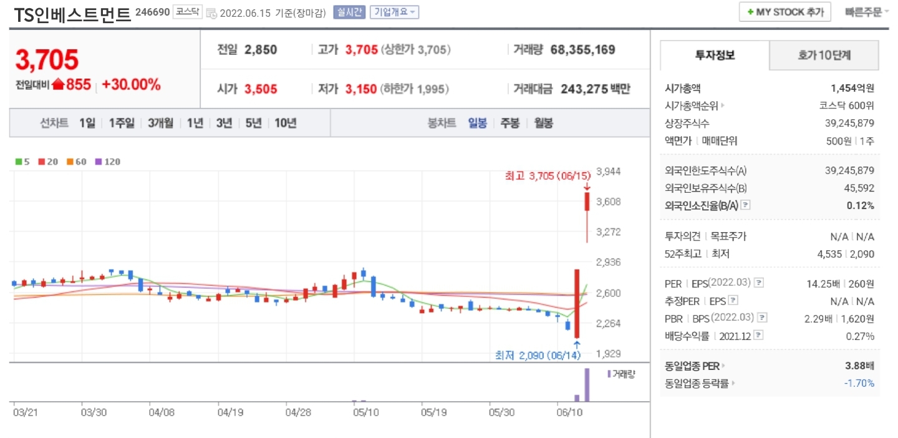
Task: Select the 일봉 candlestick chart
Action: 478,123
